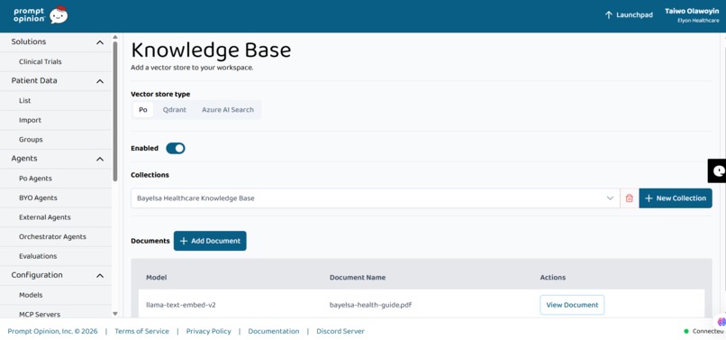The image size is (726, 340).
Task: Click the Document Name column header
Action: pyautogui.click(x=358, y=278)
